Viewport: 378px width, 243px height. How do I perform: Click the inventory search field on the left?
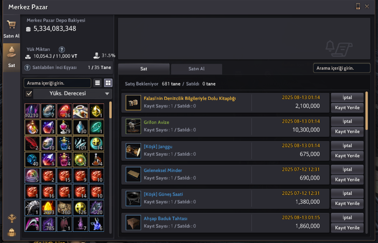point(57,83)
